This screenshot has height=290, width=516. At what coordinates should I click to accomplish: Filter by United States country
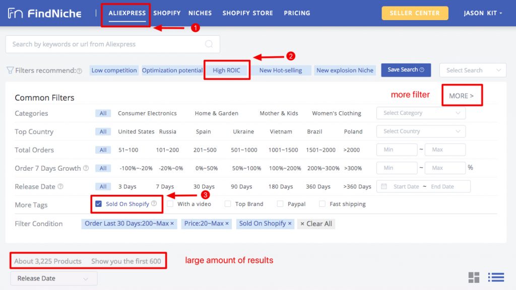coord(136,131)
